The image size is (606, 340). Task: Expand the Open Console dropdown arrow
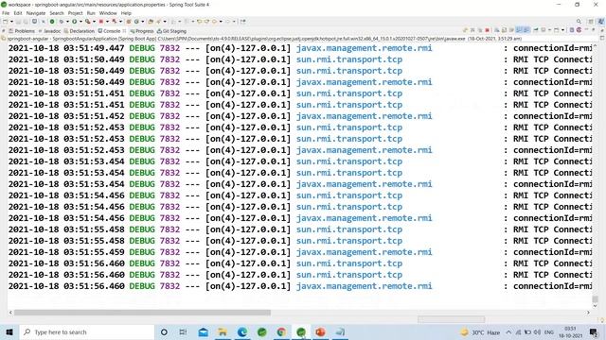click(562, 30)
